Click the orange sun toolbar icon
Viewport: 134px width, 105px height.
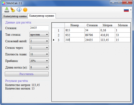pos(25,10)
